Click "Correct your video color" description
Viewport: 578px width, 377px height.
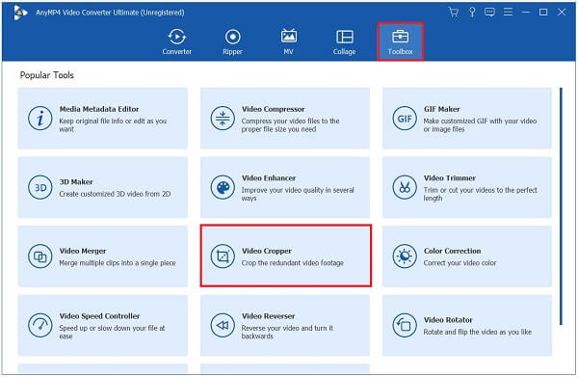pyautogui.click(x=460, y=263)
